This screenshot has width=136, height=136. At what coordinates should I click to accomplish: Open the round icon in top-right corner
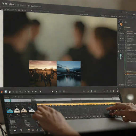134,15
